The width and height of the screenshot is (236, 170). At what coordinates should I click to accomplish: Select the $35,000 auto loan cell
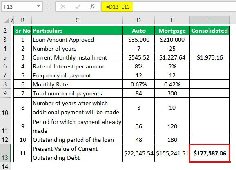point(139,40)
